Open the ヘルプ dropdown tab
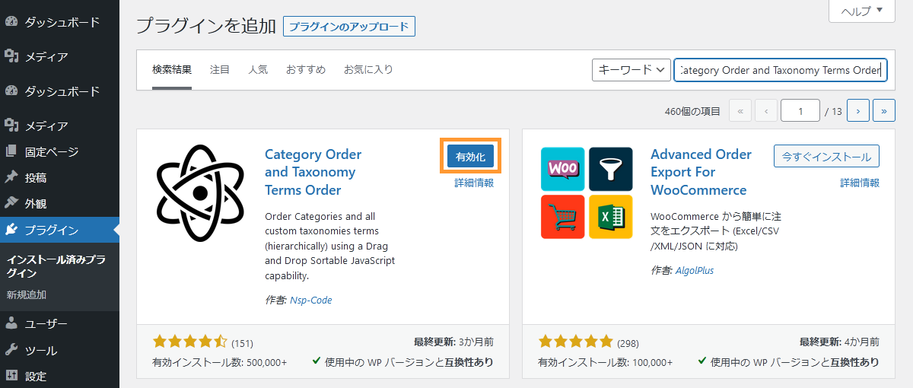 click(x=861, y=11)
